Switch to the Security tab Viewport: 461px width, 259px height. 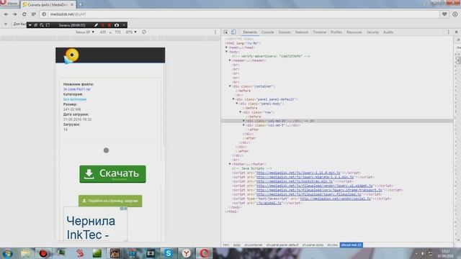coord(372,32)
